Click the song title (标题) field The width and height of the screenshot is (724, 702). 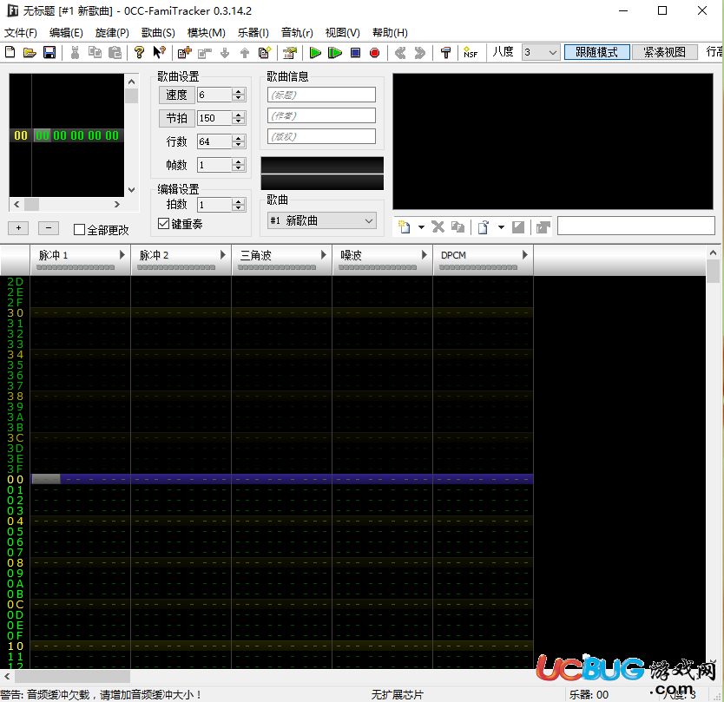click(x=321, y=95)
